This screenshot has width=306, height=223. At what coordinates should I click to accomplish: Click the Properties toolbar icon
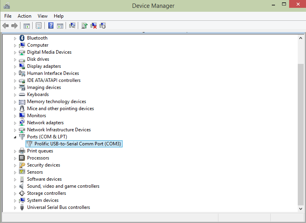click(38, 26)
